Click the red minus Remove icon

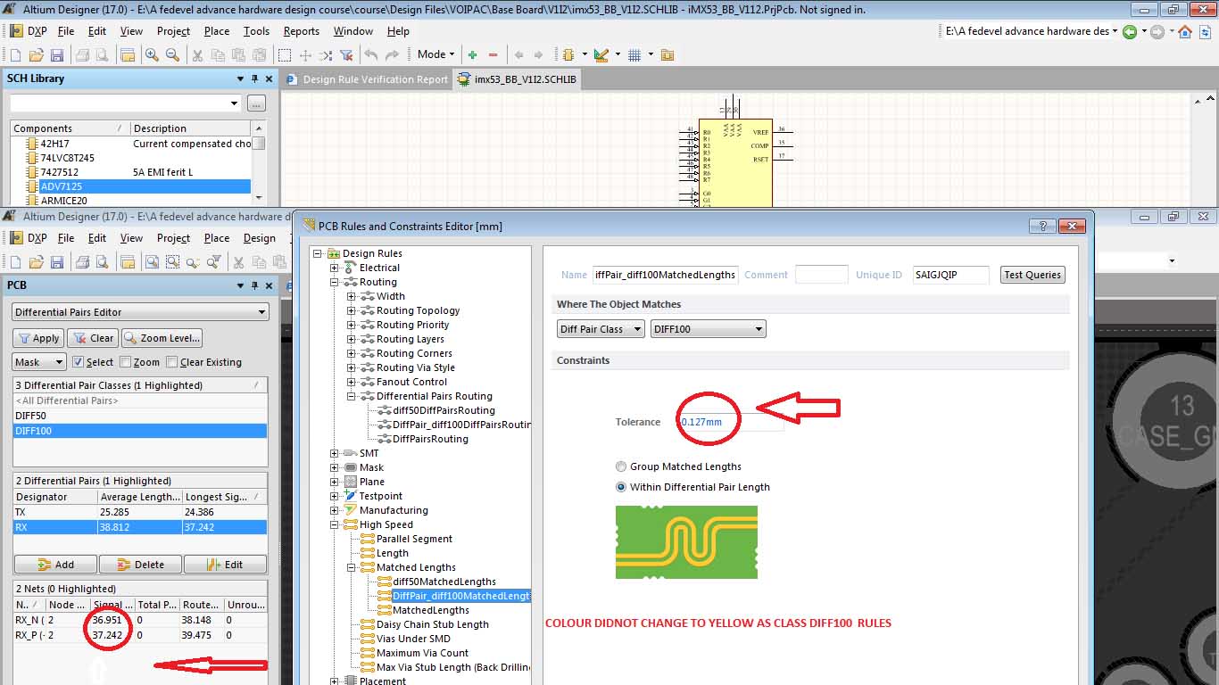pos(493,55)
